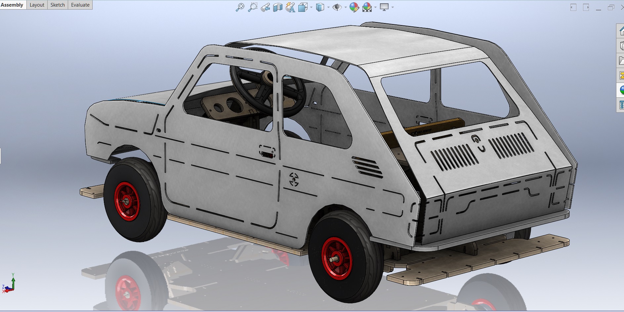Click the Apply Scene icon
624x312 pixels.
tap(367, 7)
